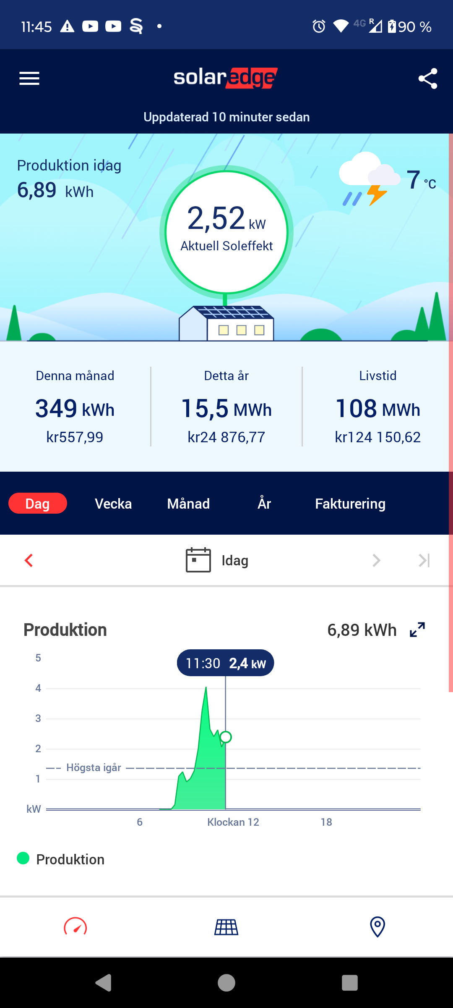453x1008 pixels.
Task: Select the chart data point marker at 11:30
Action: (x=226, y=737)
